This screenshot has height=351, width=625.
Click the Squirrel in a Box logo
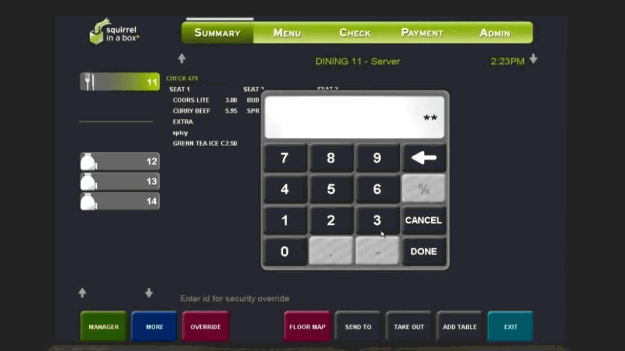click(113, 33)
